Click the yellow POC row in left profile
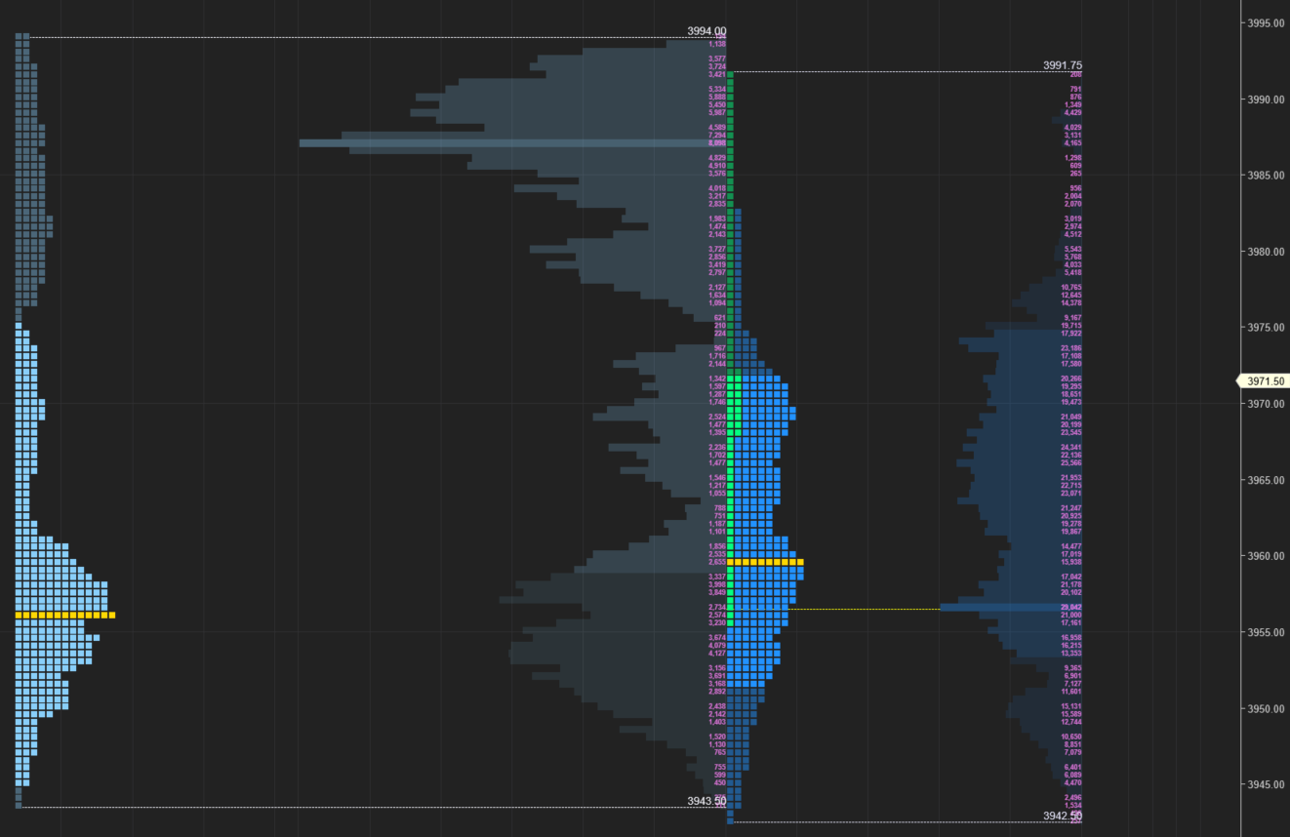The height and width of the screenshot is (837, 1290). 65,616
